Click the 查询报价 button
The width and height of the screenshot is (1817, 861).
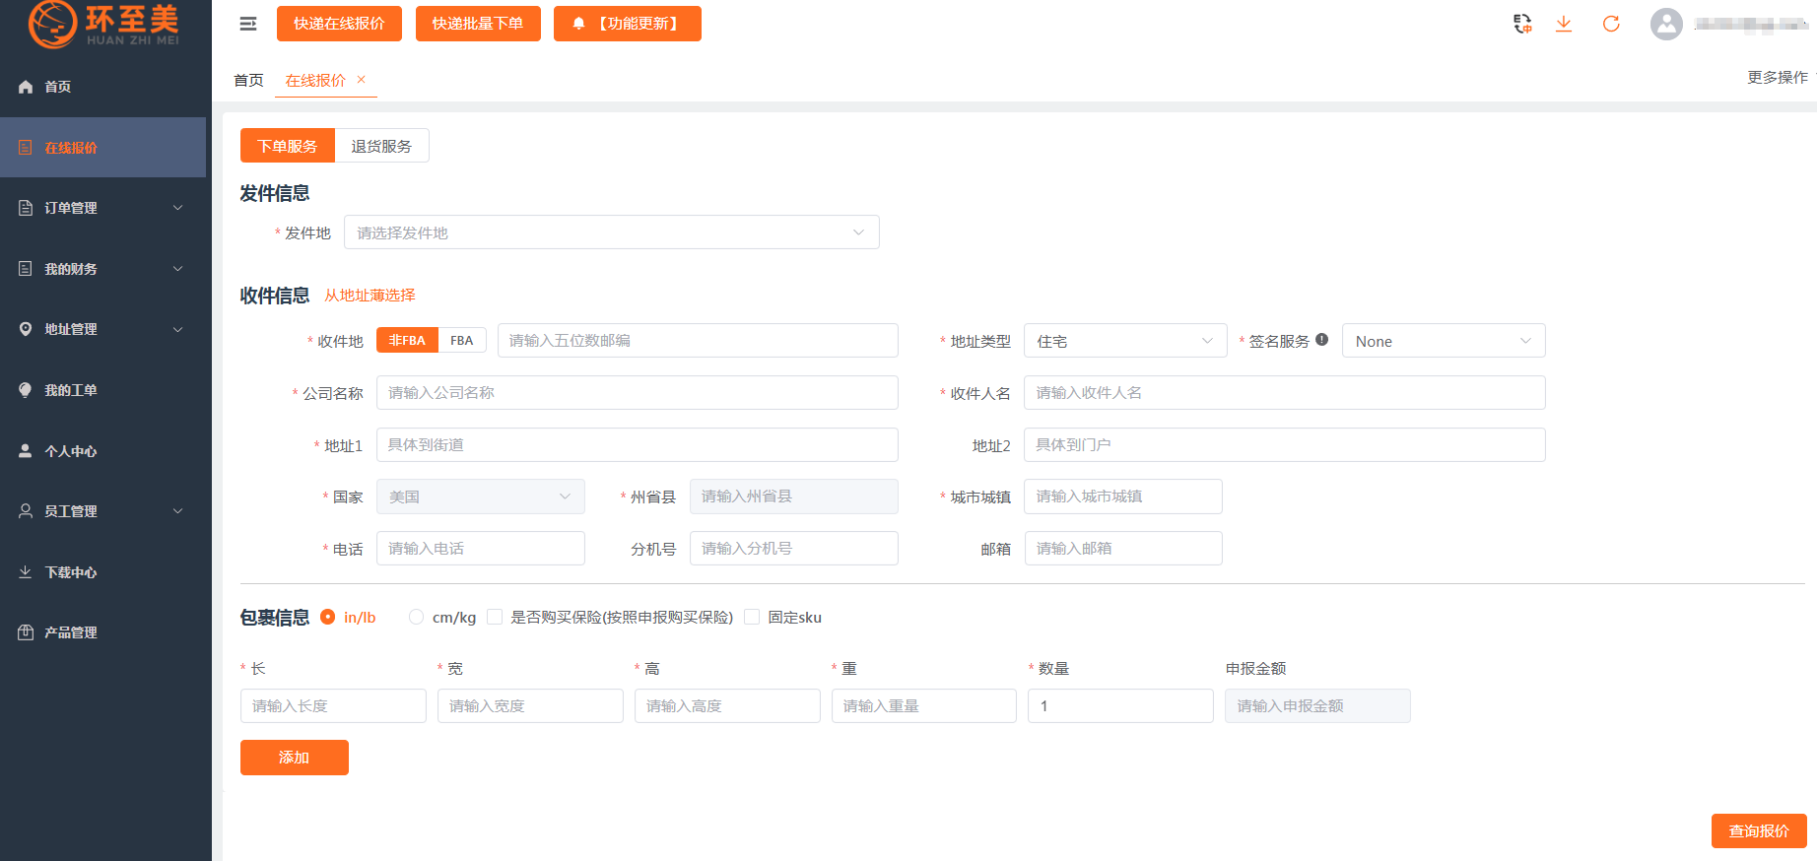[x=1759, y=830]
